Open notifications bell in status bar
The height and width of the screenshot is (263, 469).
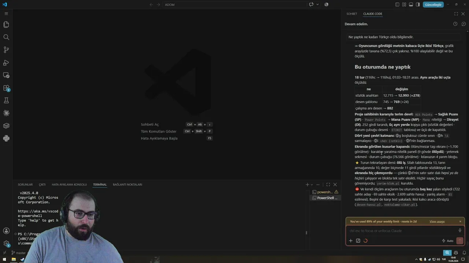pyautogui.click(x=464, y=252)
